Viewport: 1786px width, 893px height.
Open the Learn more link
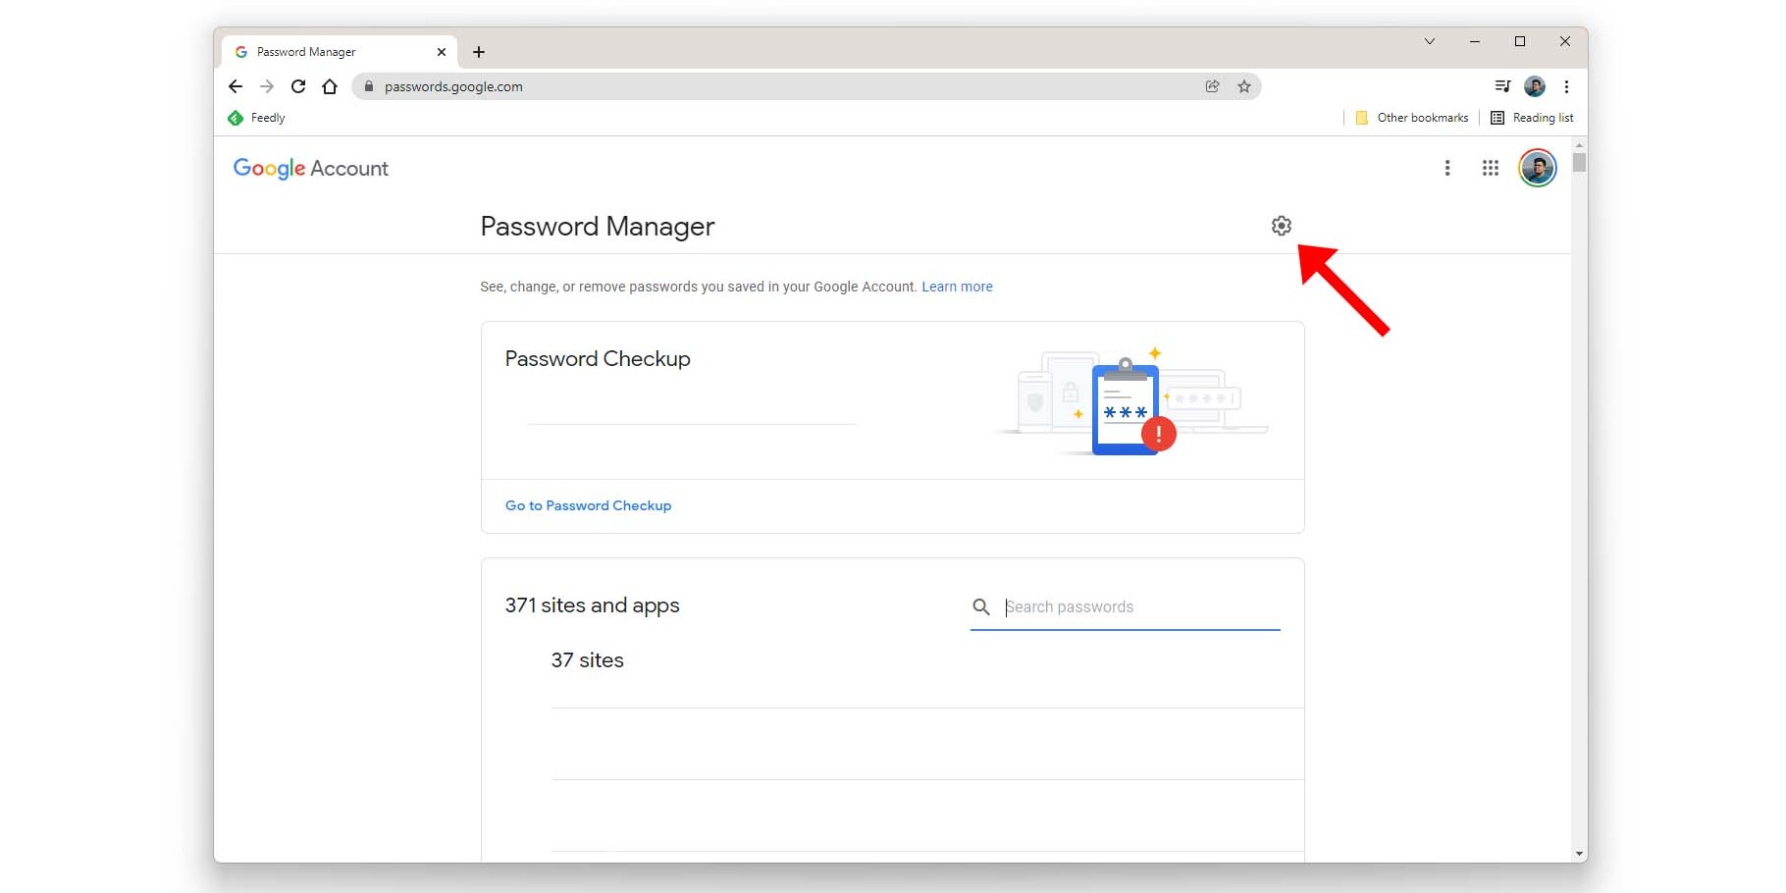(x=957, y=287)
